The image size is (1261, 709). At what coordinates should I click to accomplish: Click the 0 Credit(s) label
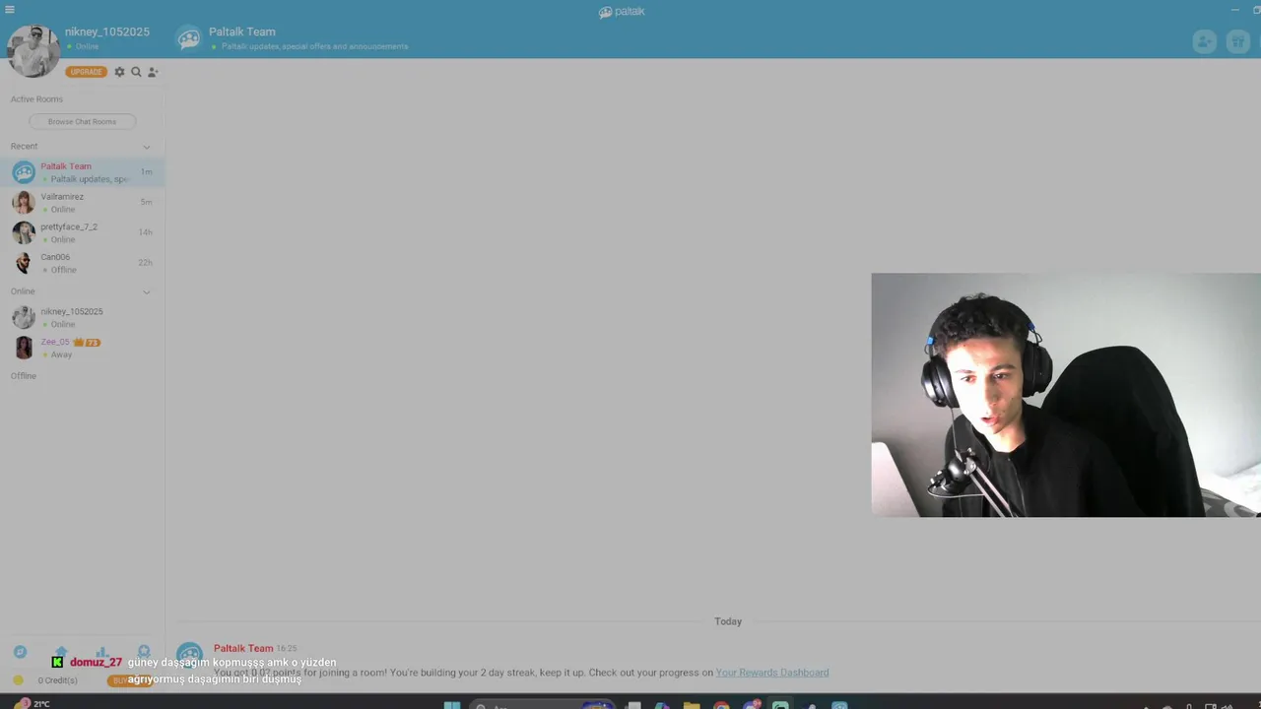(x=57, y=680)
